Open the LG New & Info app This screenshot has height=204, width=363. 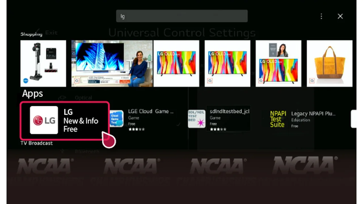[65, 120]
